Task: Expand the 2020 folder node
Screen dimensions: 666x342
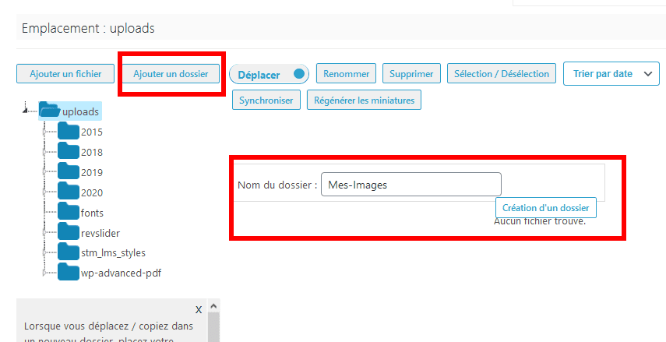Action: pyautogui.click(x=44, y=192)
